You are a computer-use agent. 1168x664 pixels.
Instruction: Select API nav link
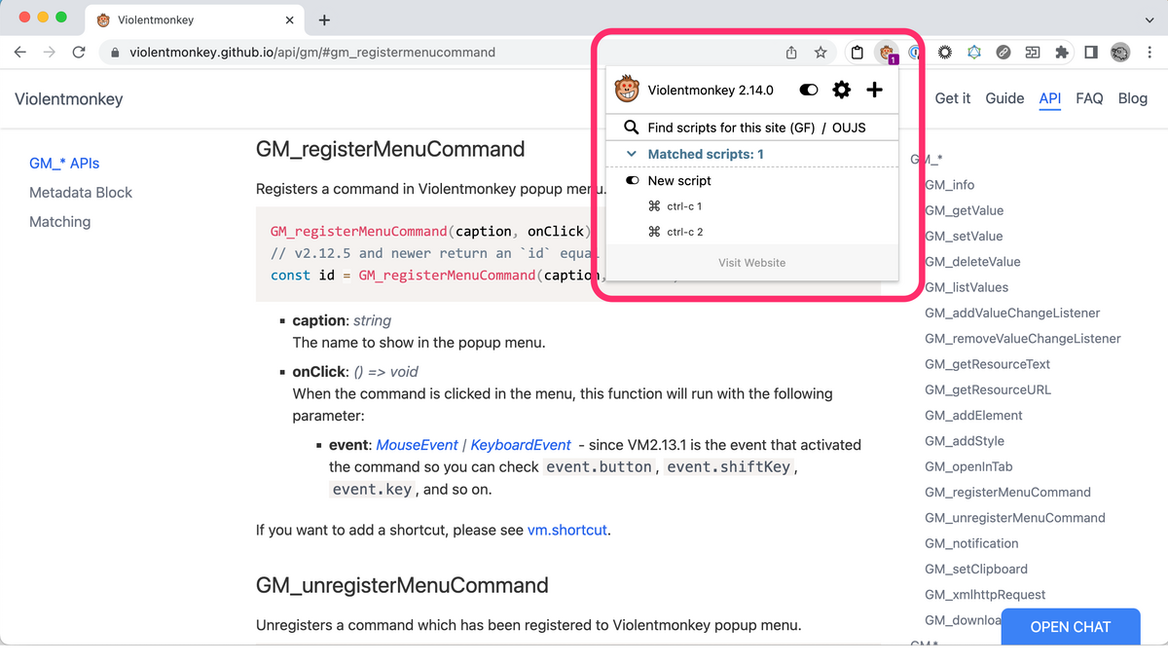click(x=1050, y=98)
